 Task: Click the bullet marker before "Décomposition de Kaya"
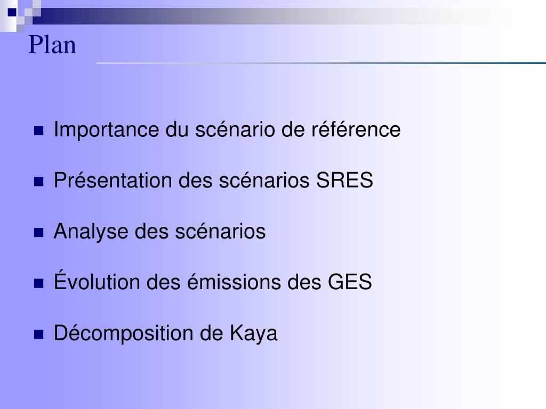(38, 335)
